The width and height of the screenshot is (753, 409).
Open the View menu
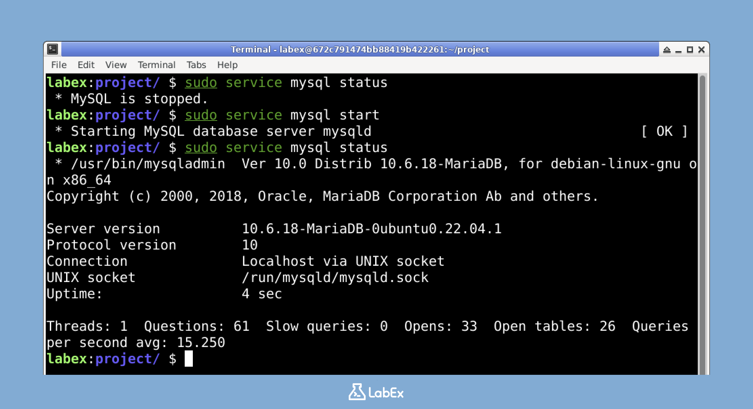(116, 65)
